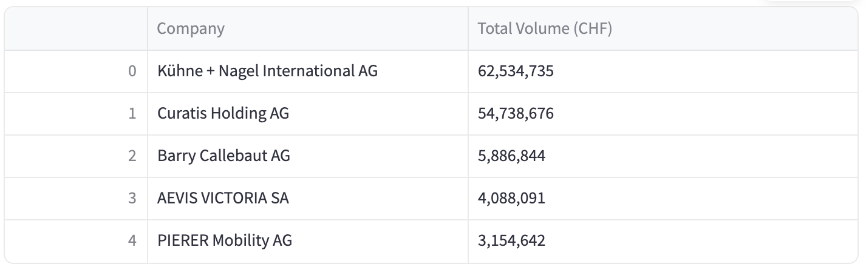This screenshot has width=866, height=270.
Task: Click row index 4
Action: point(76,241)
